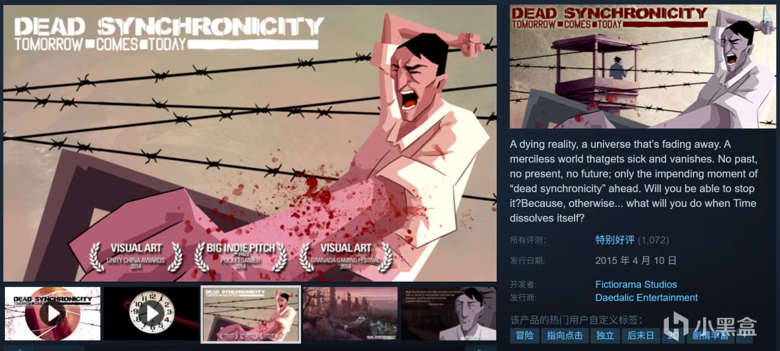Open the 特别好评 reviews summary
780x351 pixels.
615,240
